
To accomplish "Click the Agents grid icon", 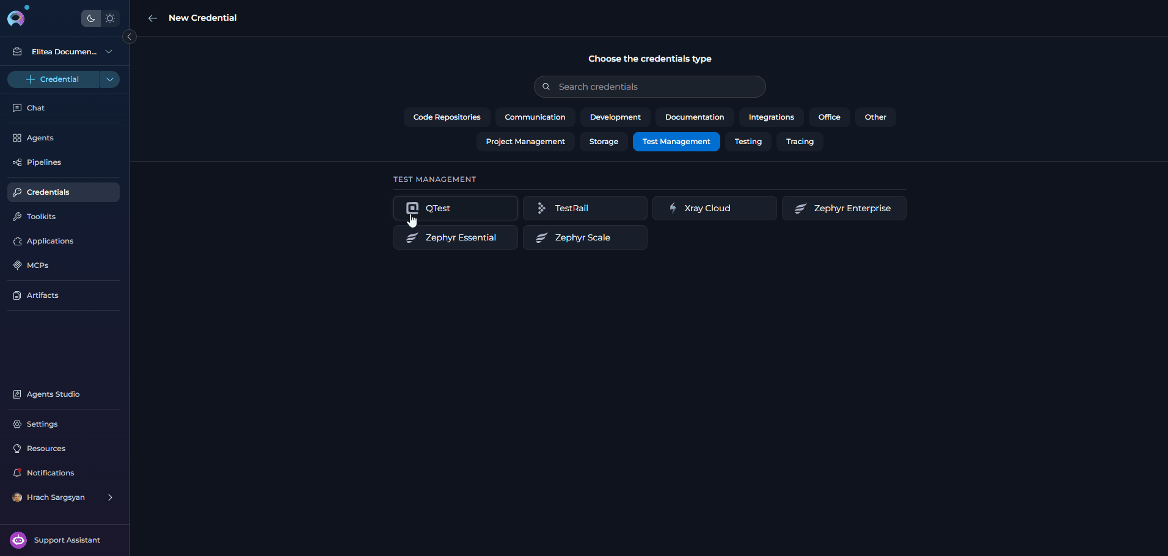I will 17,138.
